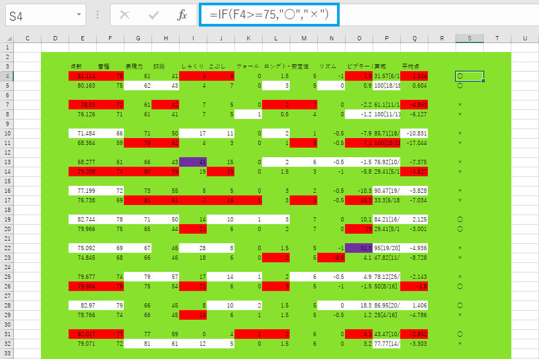Click the Enter checkmark formula icon
Screen dimensions: 539x359
153,15
